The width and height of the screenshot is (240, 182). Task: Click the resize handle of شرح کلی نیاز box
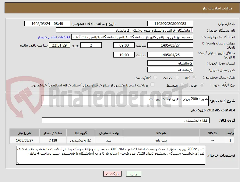click(x=43, y=104)
